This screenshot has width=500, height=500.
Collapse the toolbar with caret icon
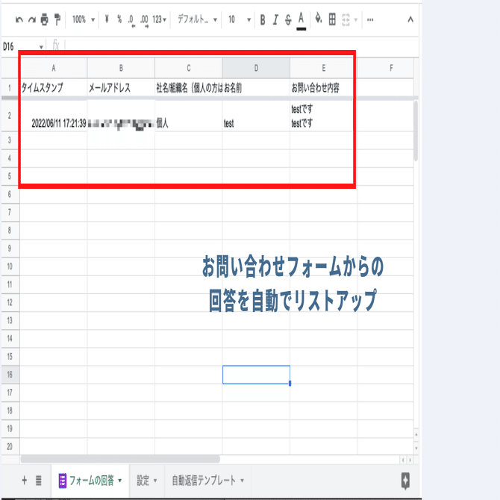(410, 19)
